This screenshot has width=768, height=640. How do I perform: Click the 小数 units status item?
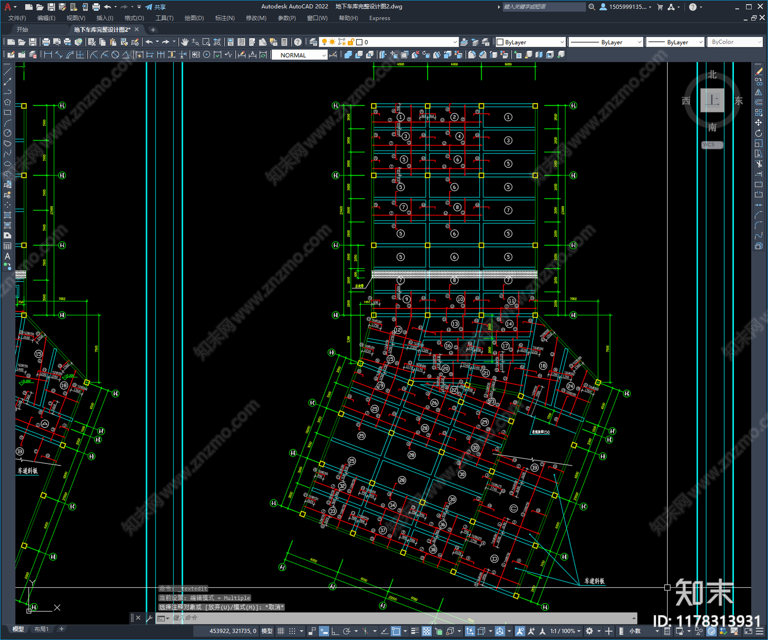(635, 631)
